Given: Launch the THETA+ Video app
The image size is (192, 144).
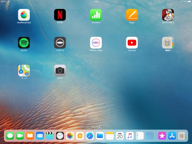Looking at the screenshot, I should pyautogui.click(x=96, y=43).
